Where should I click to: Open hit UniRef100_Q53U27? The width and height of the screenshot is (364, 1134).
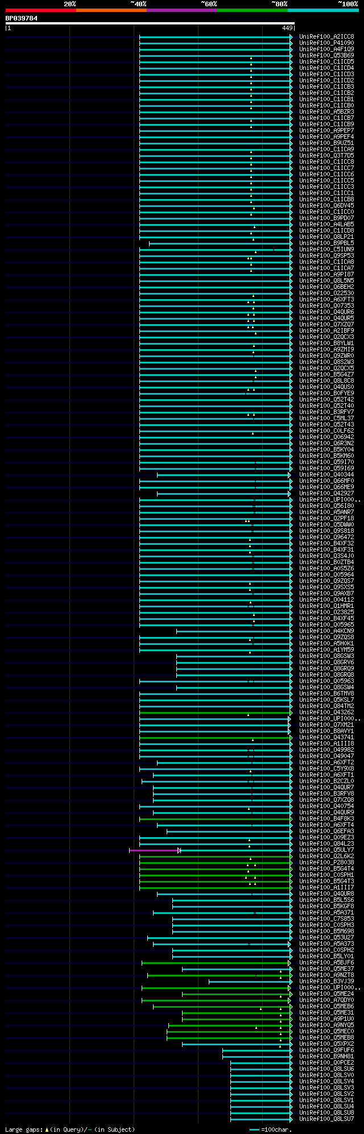click(x=326, y=937)
